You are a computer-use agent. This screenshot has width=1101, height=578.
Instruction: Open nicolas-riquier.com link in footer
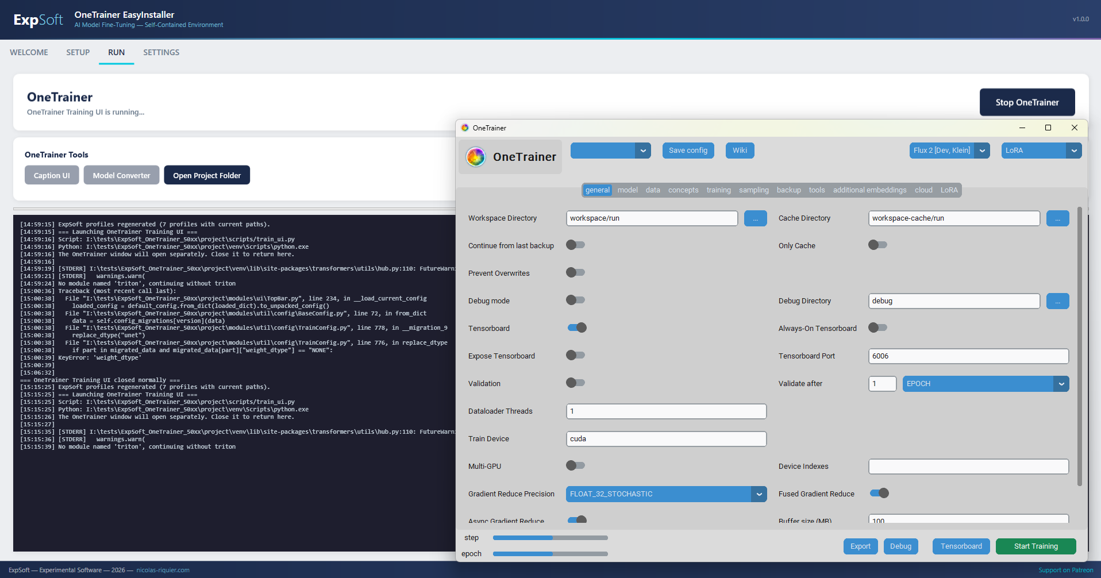point(163,570)
